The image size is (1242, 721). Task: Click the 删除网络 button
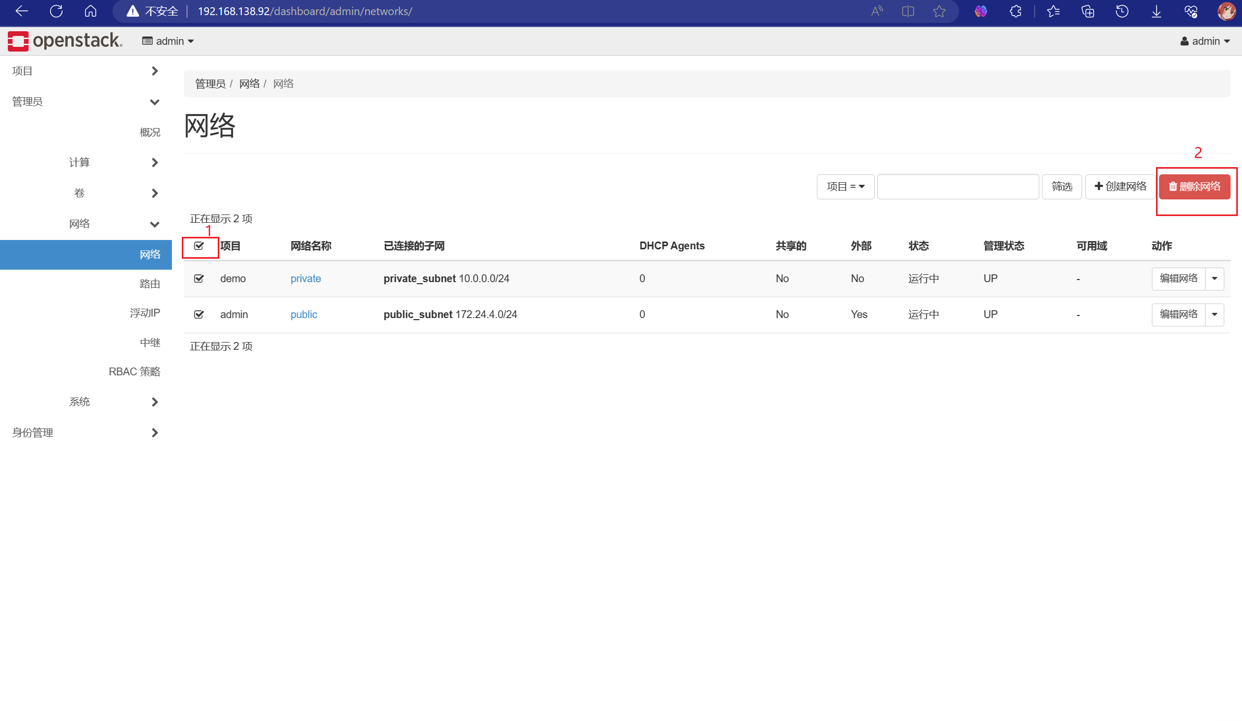[1194, 186]
